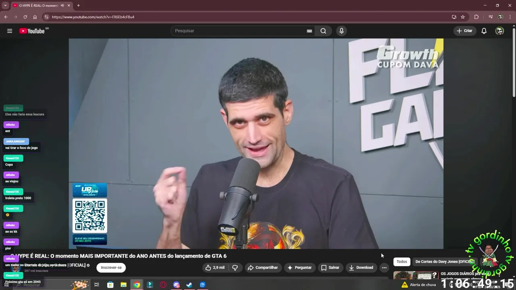Bookmark this page with the star

tap(463, 17)
